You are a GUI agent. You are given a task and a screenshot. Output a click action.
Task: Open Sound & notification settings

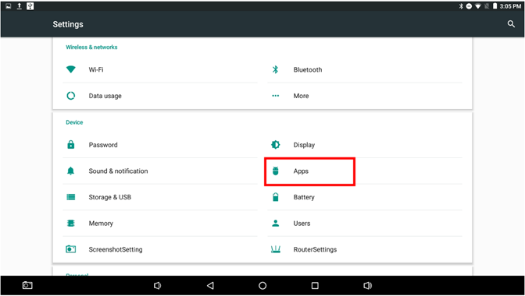pos(160,171)
